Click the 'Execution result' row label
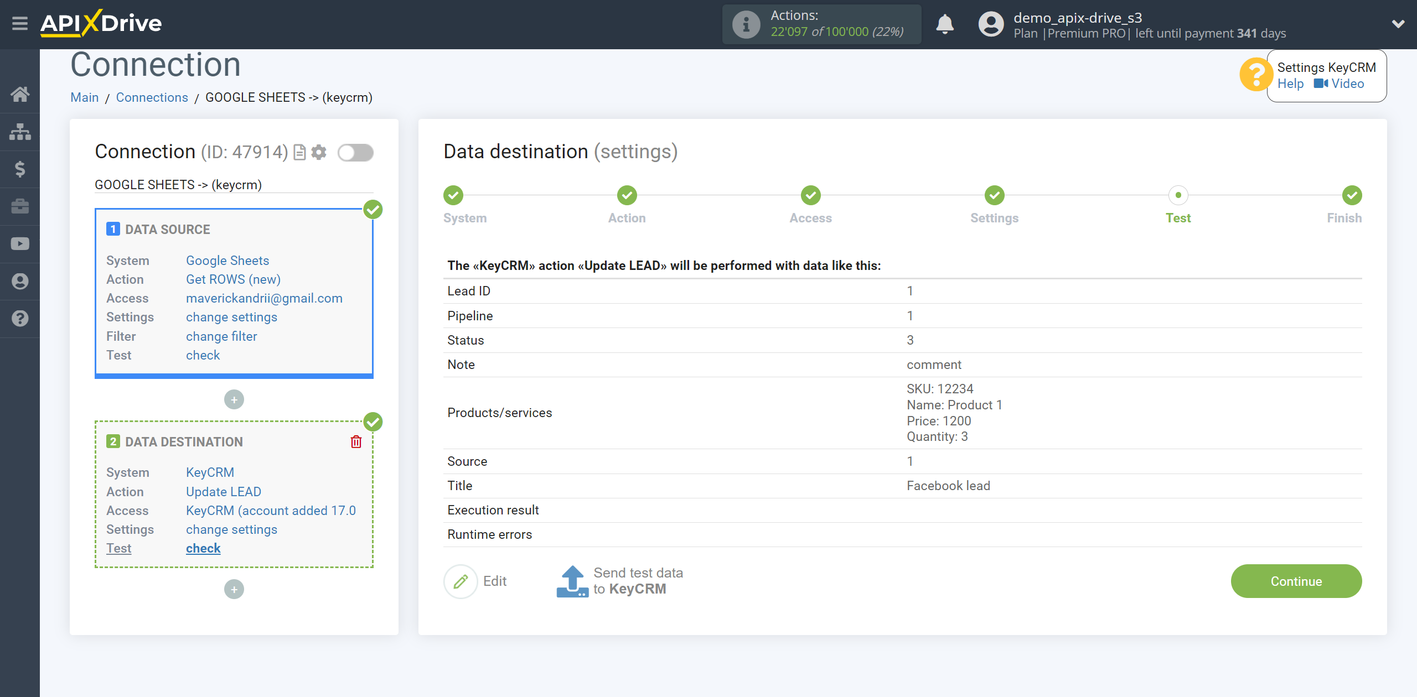Screen dimensions: 1417x697 point(493,510)
